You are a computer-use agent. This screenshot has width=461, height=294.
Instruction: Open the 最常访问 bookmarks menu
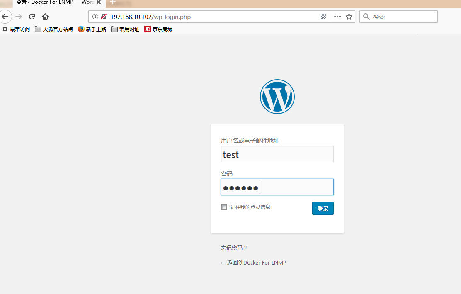(16, 29)
